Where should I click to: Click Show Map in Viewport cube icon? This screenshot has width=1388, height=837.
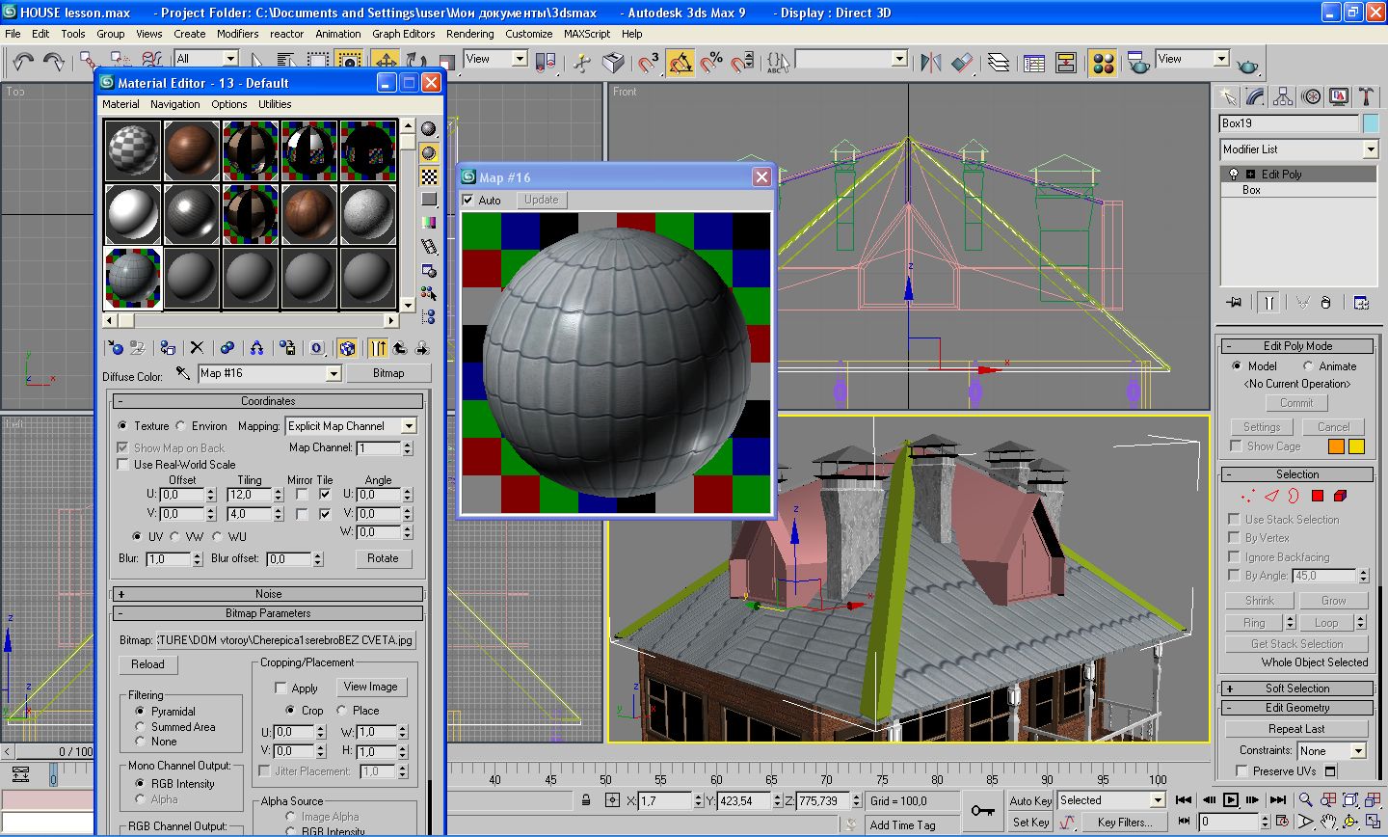coord(348,347)
